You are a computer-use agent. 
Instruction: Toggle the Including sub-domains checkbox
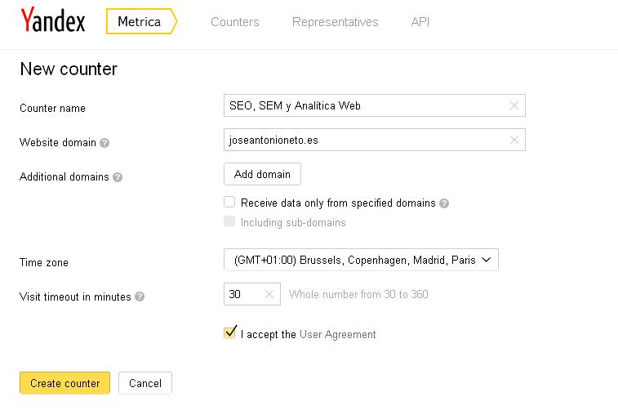(229, 222)
